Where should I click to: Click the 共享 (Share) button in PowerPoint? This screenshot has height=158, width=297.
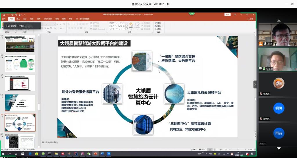250,19
